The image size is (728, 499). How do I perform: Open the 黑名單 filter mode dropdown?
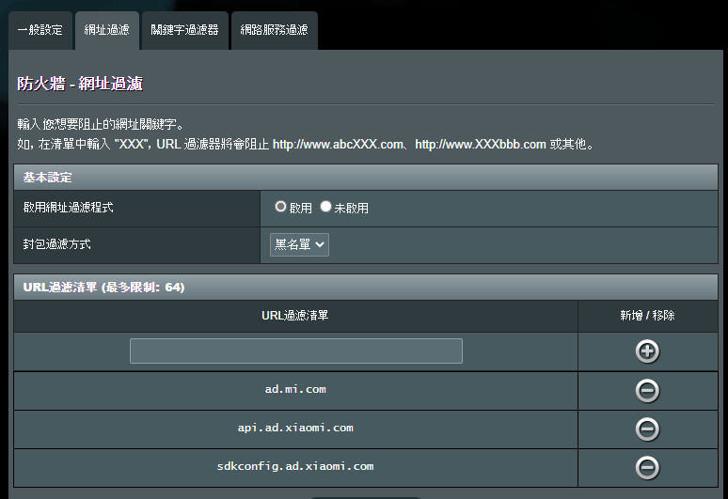(299, 244)
